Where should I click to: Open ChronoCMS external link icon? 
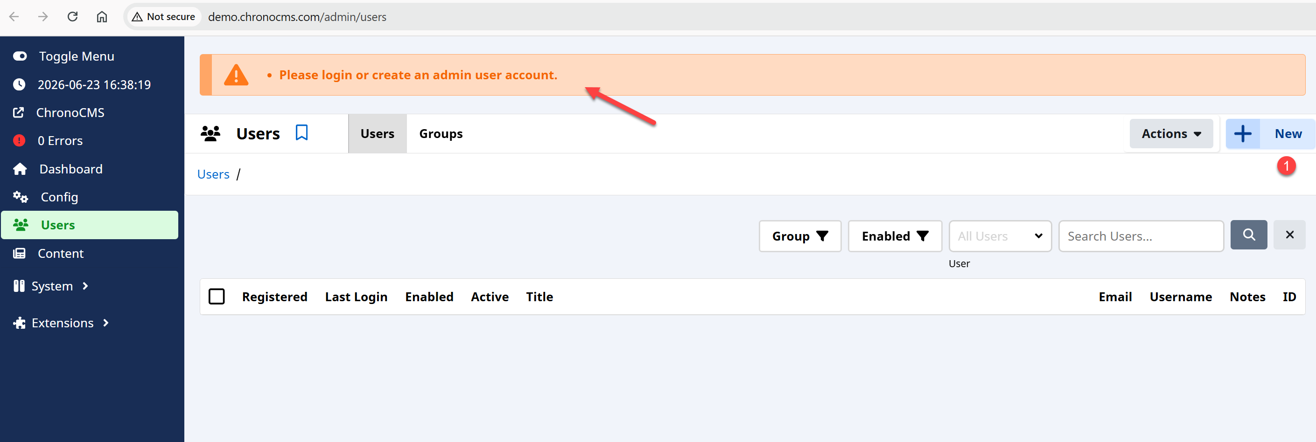tap(18, 112)
